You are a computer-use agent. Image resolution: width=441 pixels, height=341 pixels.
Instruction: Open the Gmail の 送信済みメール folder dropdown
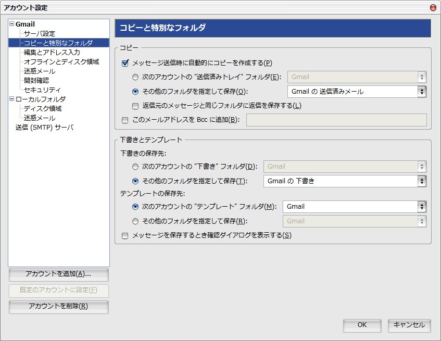(x=357, y=92)
